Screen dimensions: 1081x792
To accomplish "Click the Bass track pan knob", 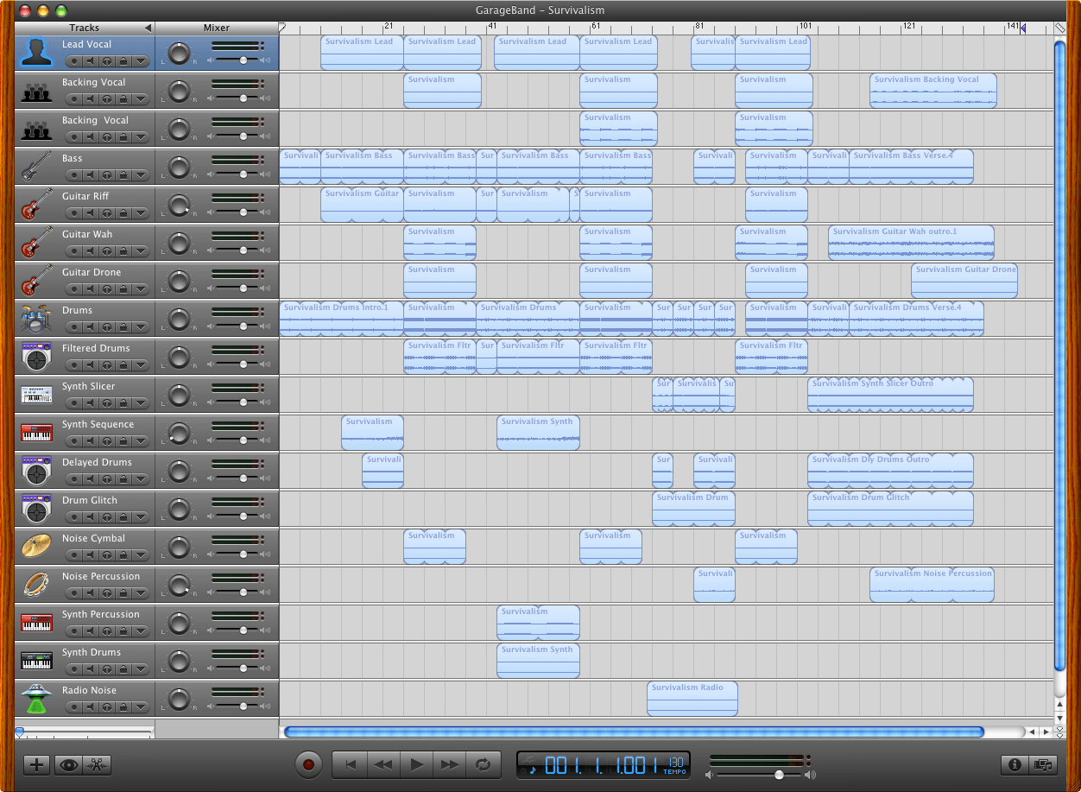I will pyautogui.click(x=178, y=168).
